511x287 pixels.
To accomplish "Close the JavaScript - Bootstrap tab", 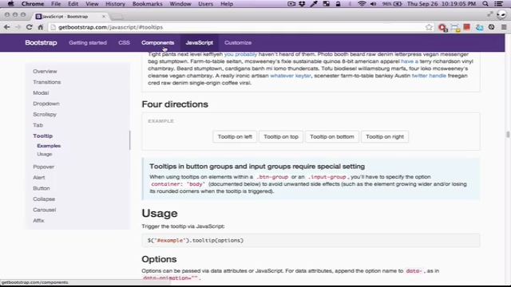I will pos(104,16).
